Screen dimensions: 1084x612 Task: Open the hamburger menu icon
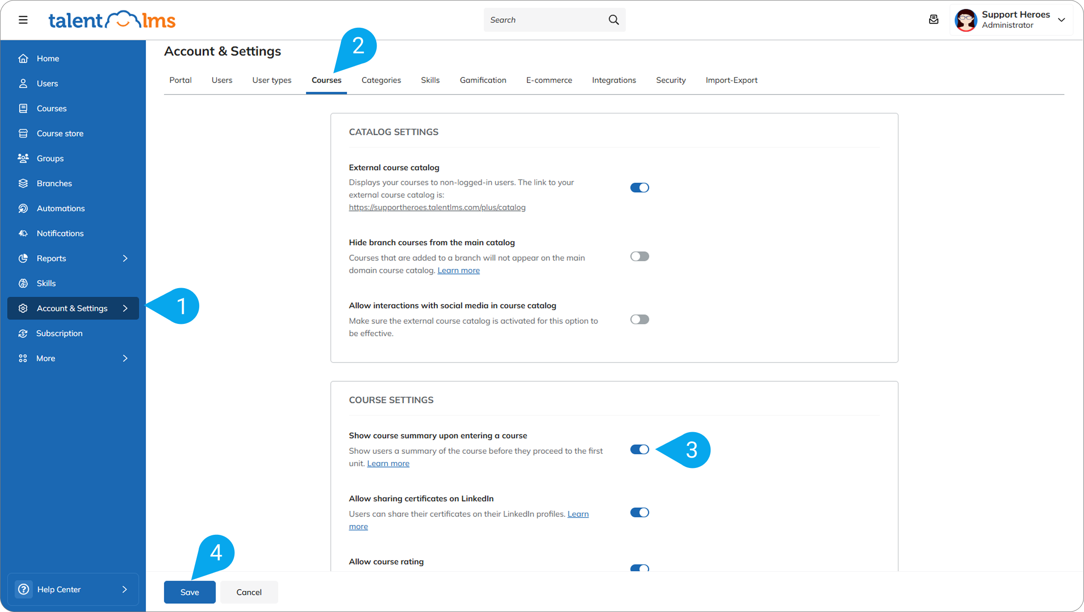[23, 20]
